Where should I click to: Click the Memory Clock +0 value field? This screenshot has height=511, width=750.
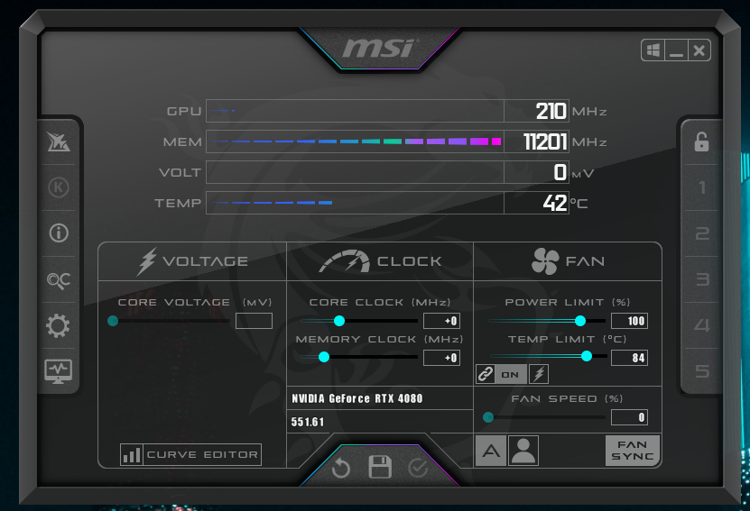click(x=441, y=358)
